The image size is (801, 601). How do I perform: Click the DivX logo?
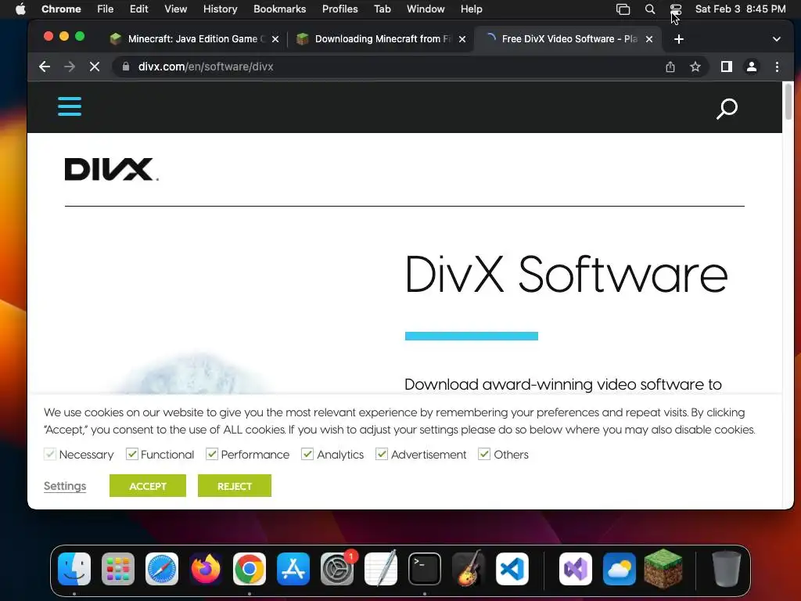[111, 170]
